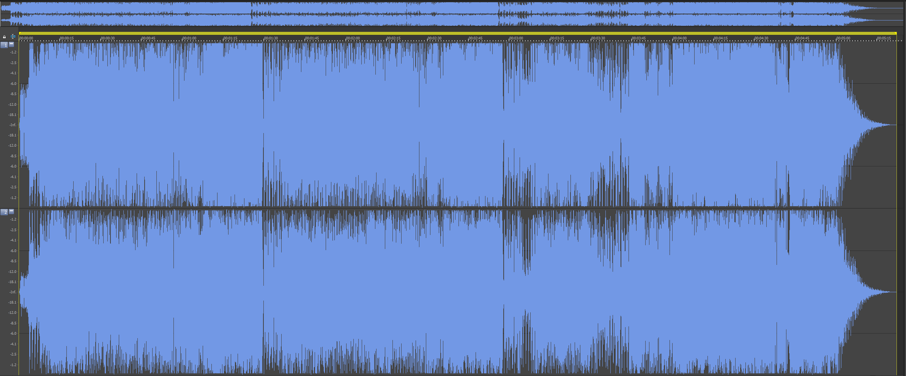
Task: Click the yellow loop region bar
Action: tap(455, 33)
